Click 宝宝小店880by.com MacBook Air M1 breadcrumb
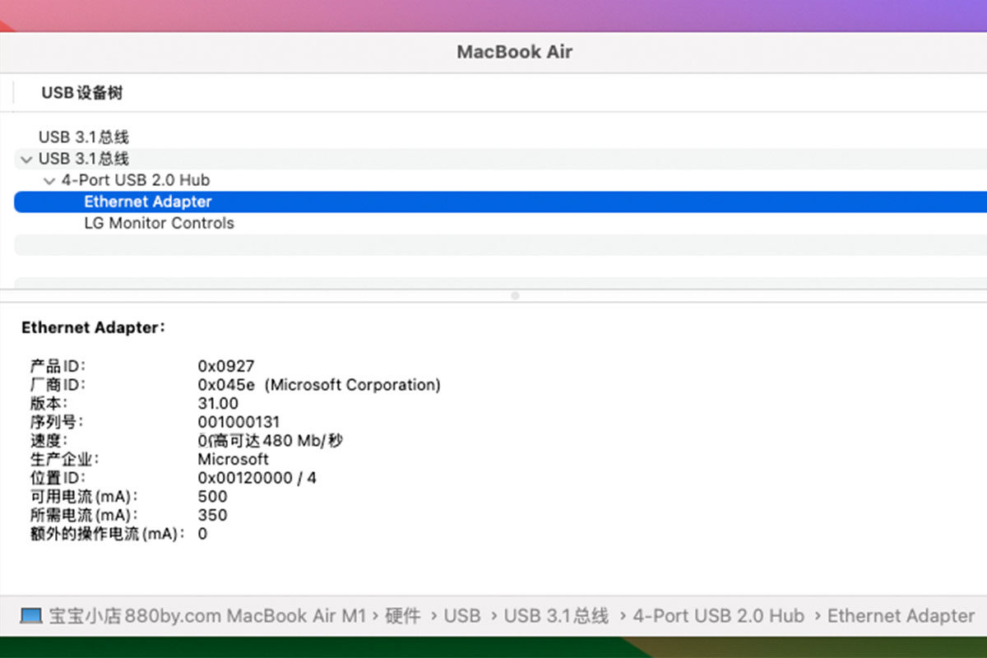Screen dimensions: 987x658 pyautogui.click(x=207, y=616)
